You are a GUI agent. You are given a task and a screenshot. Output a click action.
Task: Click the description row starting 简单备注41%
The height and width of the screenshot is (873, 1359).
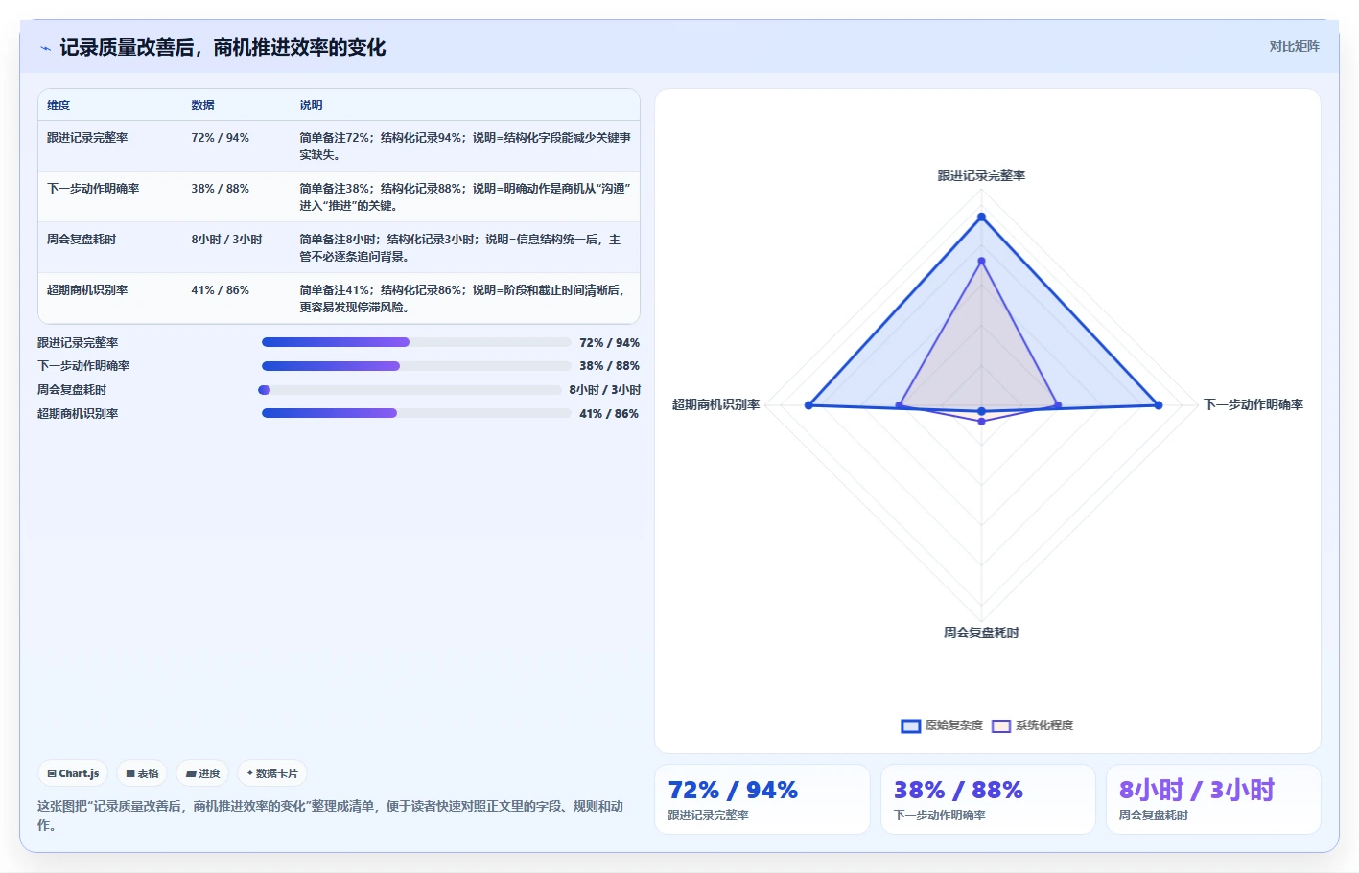(x=462, y=299)
